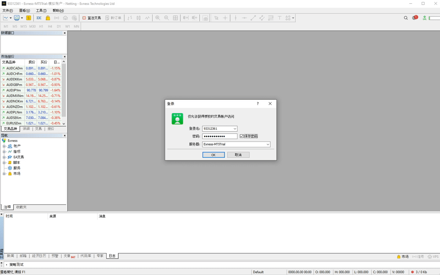Switch to line chart icon
The width and height of the screenshot is (440, 275).
pyautogui.click(x=147, y=18)
